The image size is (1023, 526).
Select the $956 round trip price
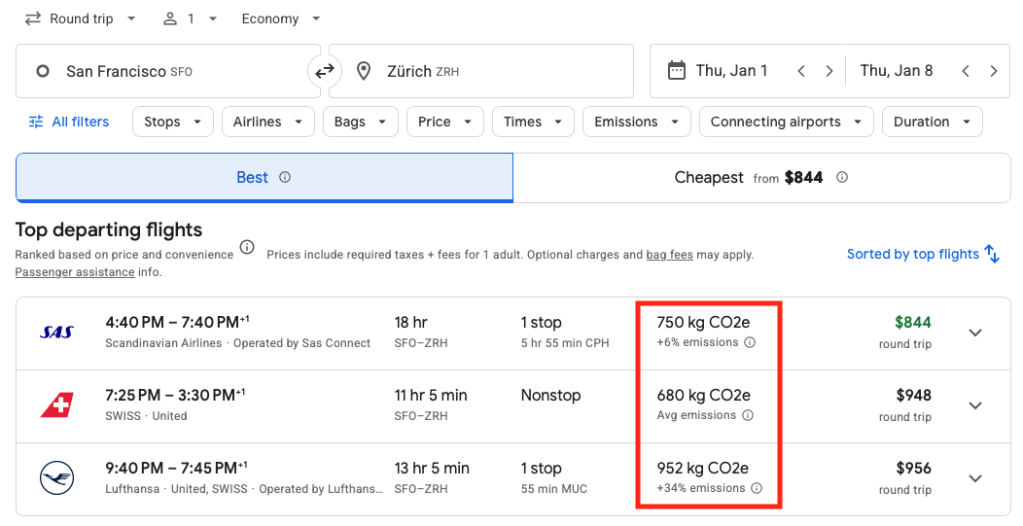(x=913, y=469)
